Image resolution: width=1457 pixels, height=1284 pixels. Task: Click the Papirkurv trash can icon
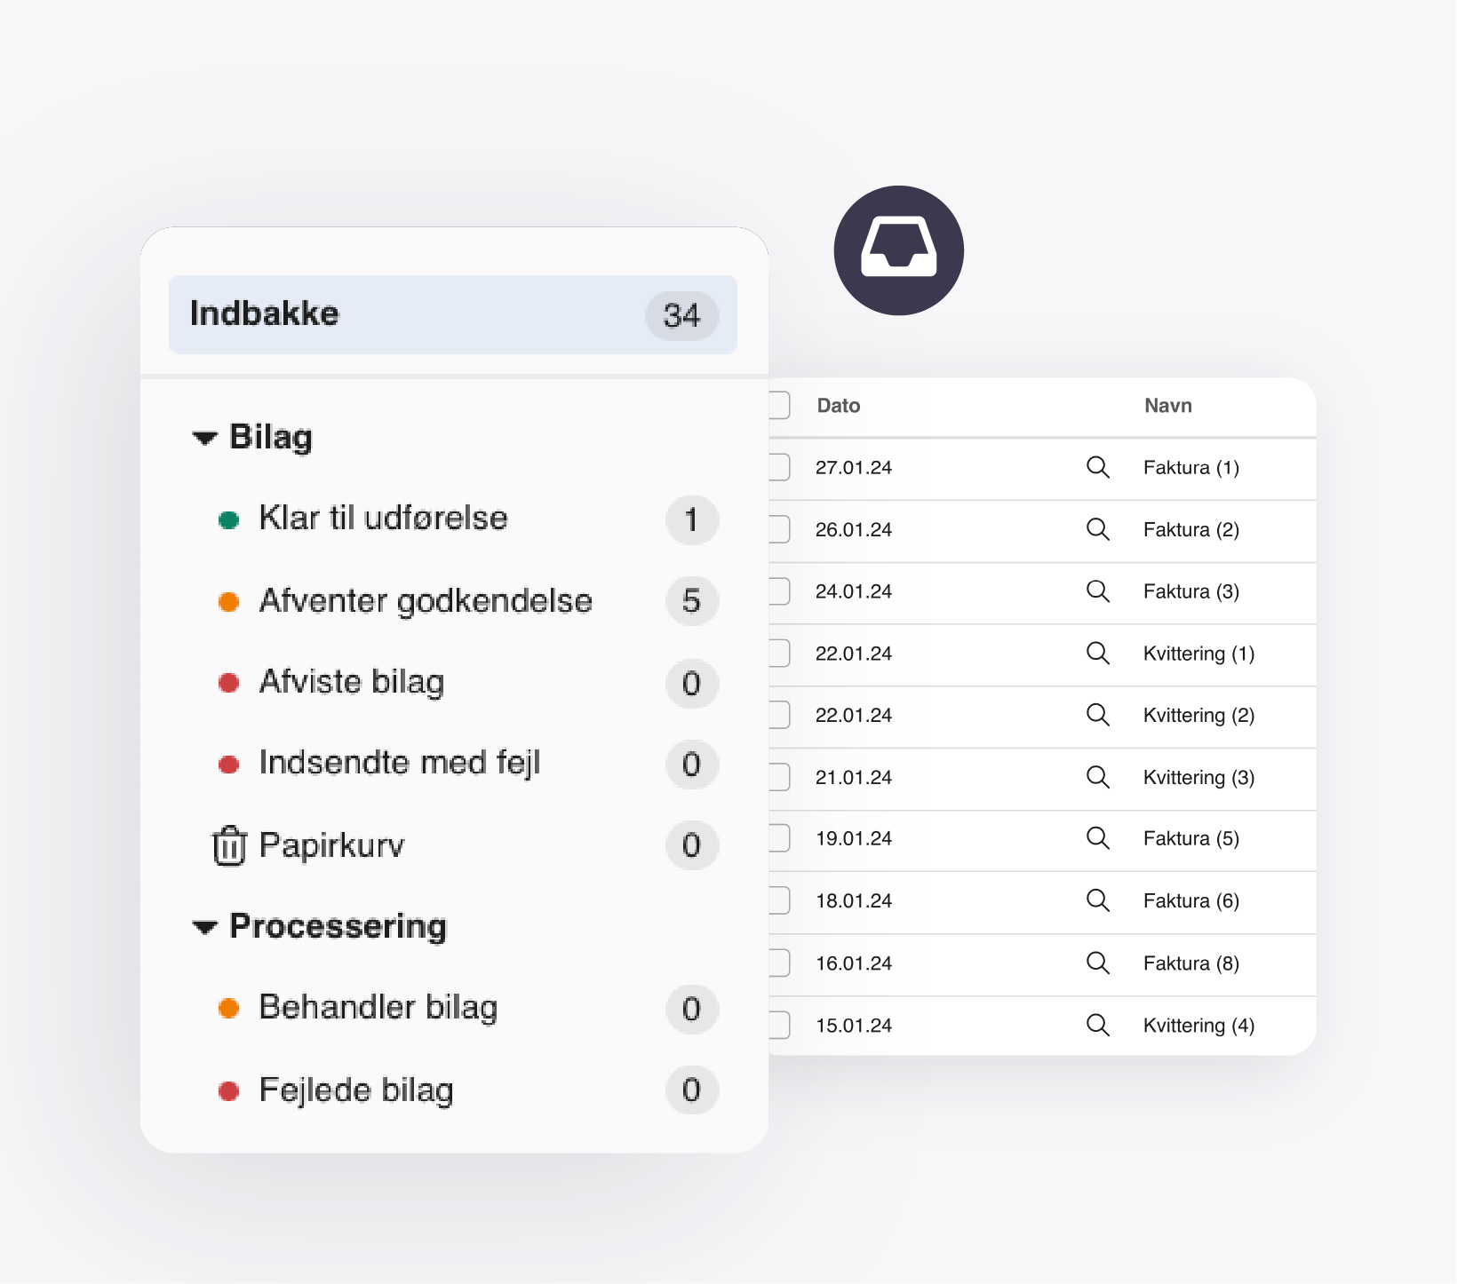pos(228,845)
